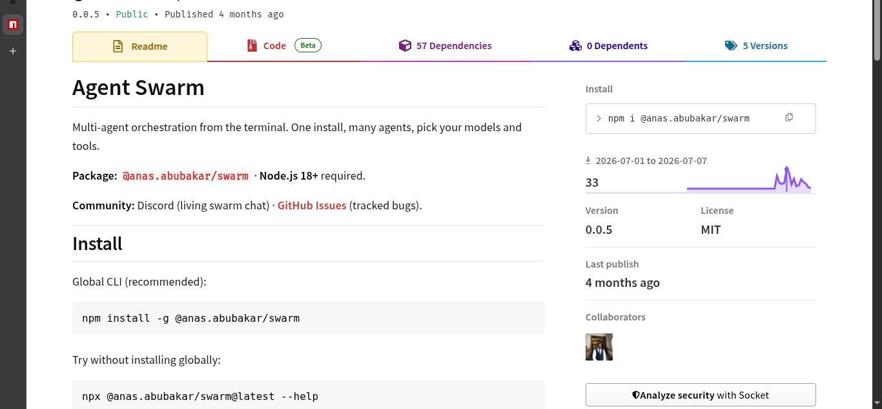Add a new tab with plus icon
Screen dimensions: 882x409
(x=12, y=51)
